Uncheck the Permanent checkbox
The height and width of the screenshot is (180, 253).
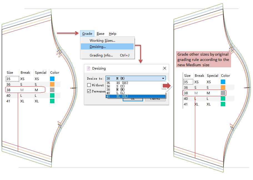point(89,91)
